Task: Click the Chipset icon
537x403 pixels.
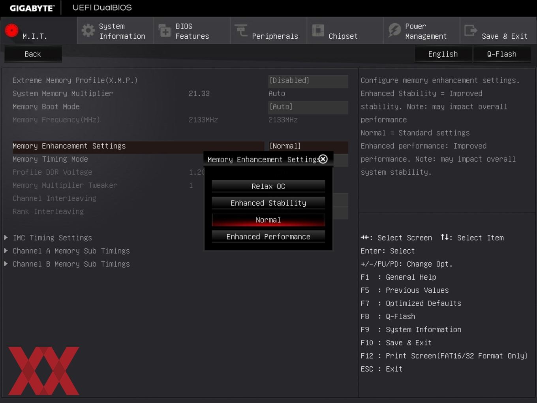Action: (x=318, y=30)
